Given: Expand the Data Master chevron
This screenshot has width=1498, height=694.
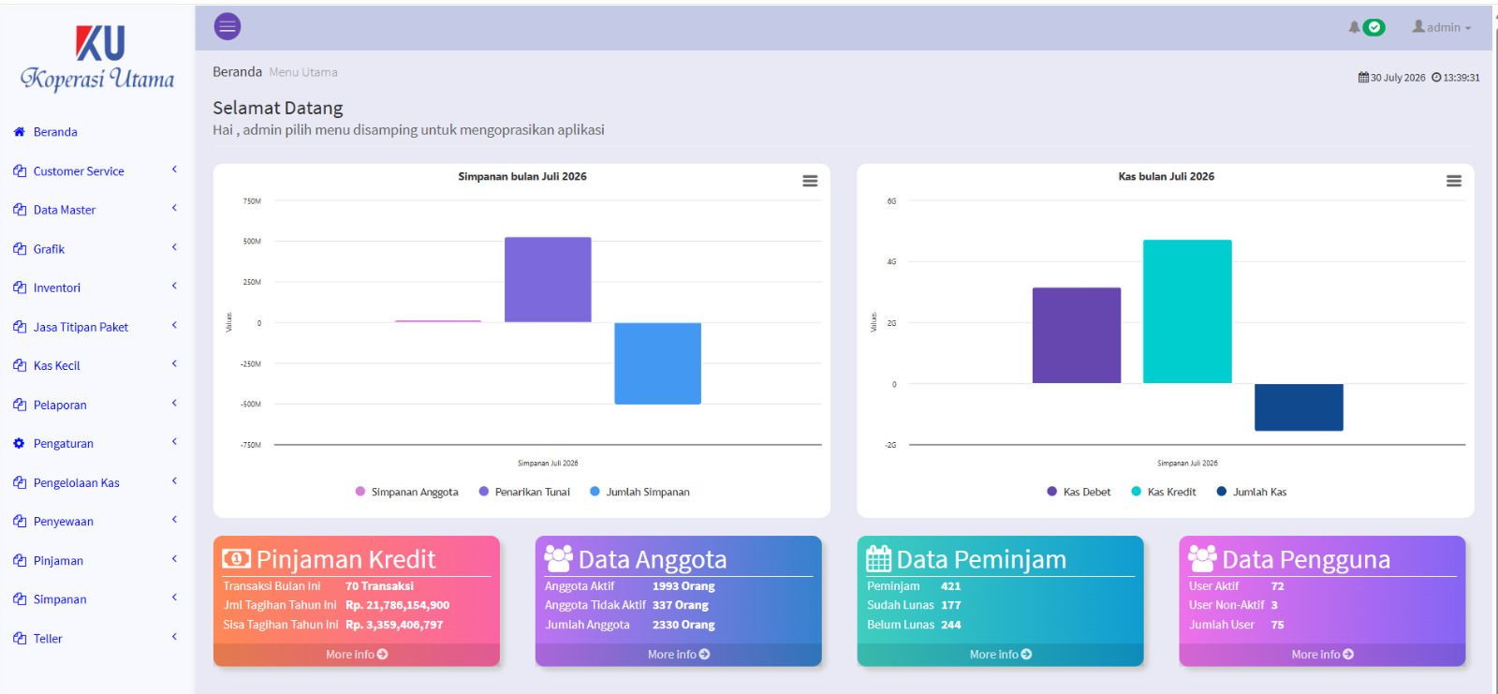Looking at the screenshot, I should point(174,208).
